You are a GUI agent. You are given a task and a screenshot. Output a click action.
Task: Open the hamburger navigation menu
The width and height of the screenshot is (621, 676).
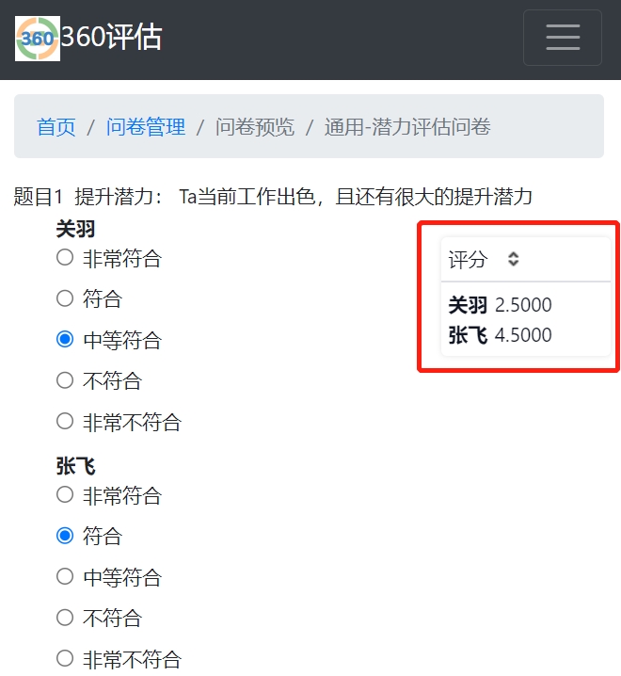(x=563, y=38)
